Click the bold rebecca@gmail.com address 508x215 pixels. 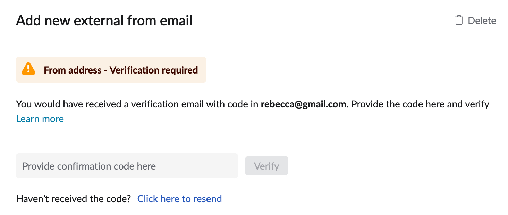click(x=304, y=104)
